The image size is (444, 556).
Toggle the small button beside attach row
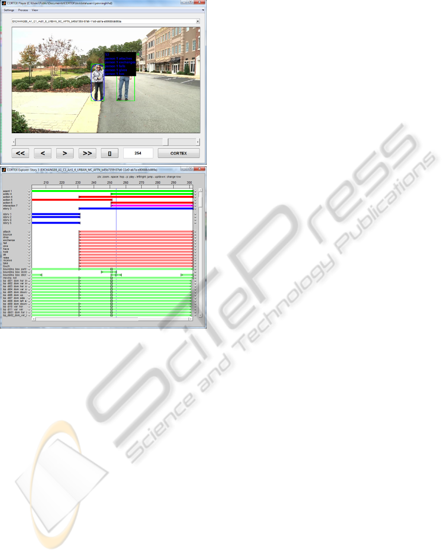[x=29, y=232]
